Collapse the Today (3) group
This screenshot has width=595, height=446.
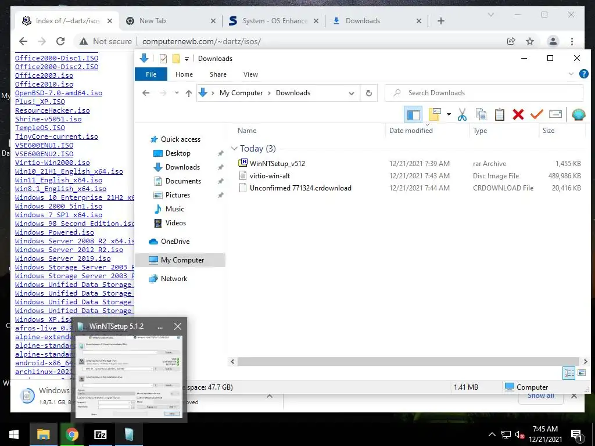click(x=234, y=149)
